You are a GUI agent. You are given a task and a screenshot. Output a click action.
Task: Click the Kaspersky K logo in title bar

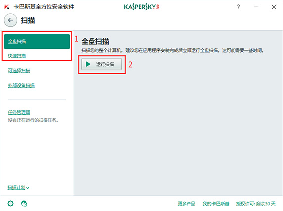(x=7, y=7)
